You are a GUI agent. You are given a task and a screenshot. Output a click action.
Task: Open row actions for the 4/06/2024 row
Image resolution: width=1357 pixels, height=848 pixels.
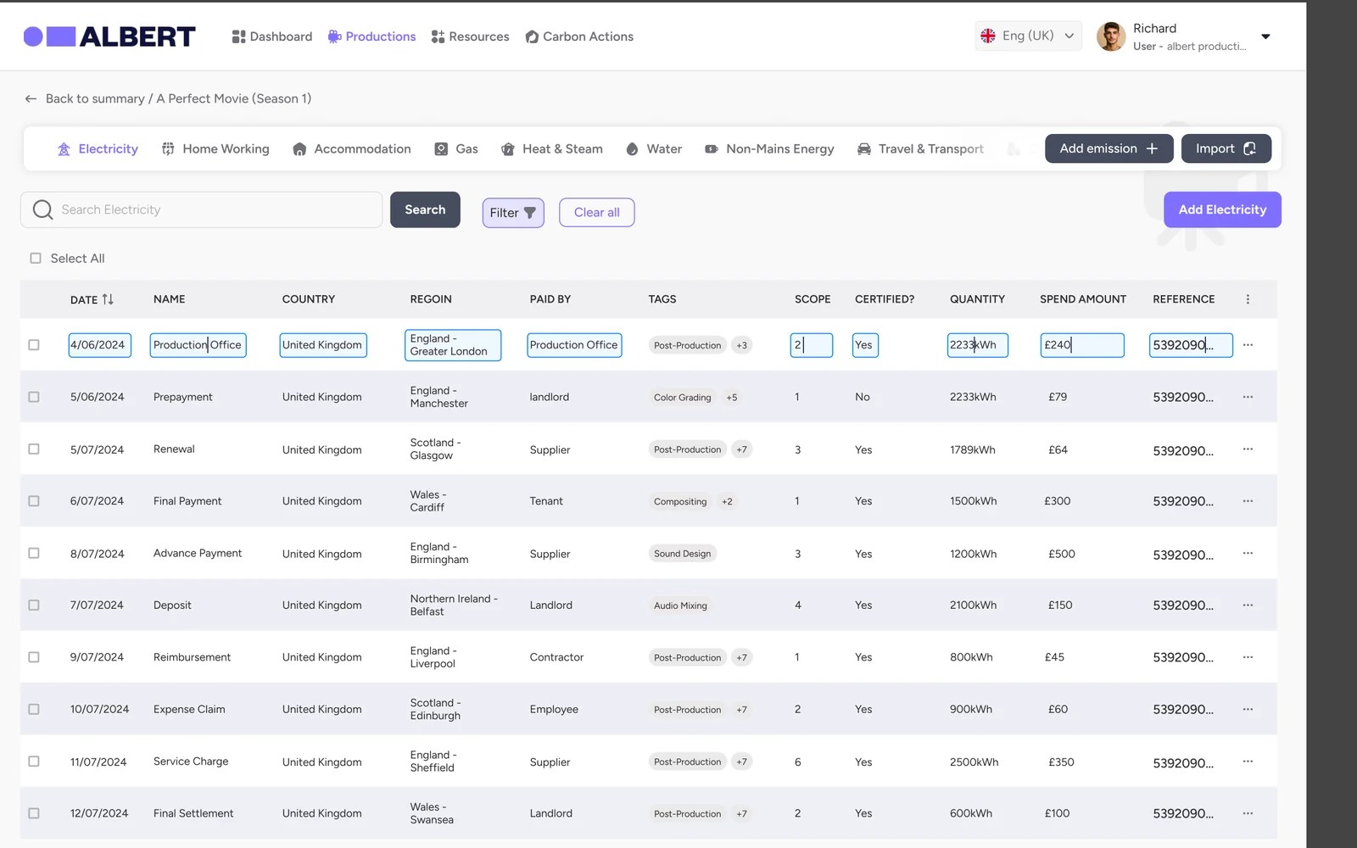(x=1248, y=345)
